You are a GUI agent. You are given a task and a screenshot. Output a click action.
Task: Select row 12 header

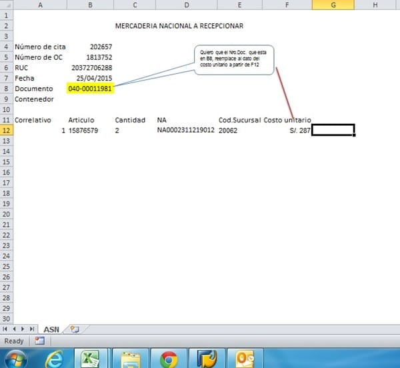coord(7,130)
